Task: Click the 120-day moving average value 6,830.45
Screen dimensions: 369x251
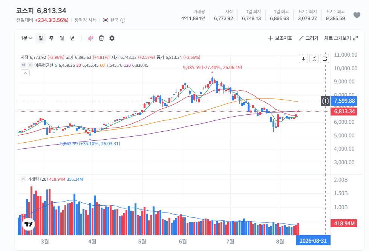Action: 140,65
